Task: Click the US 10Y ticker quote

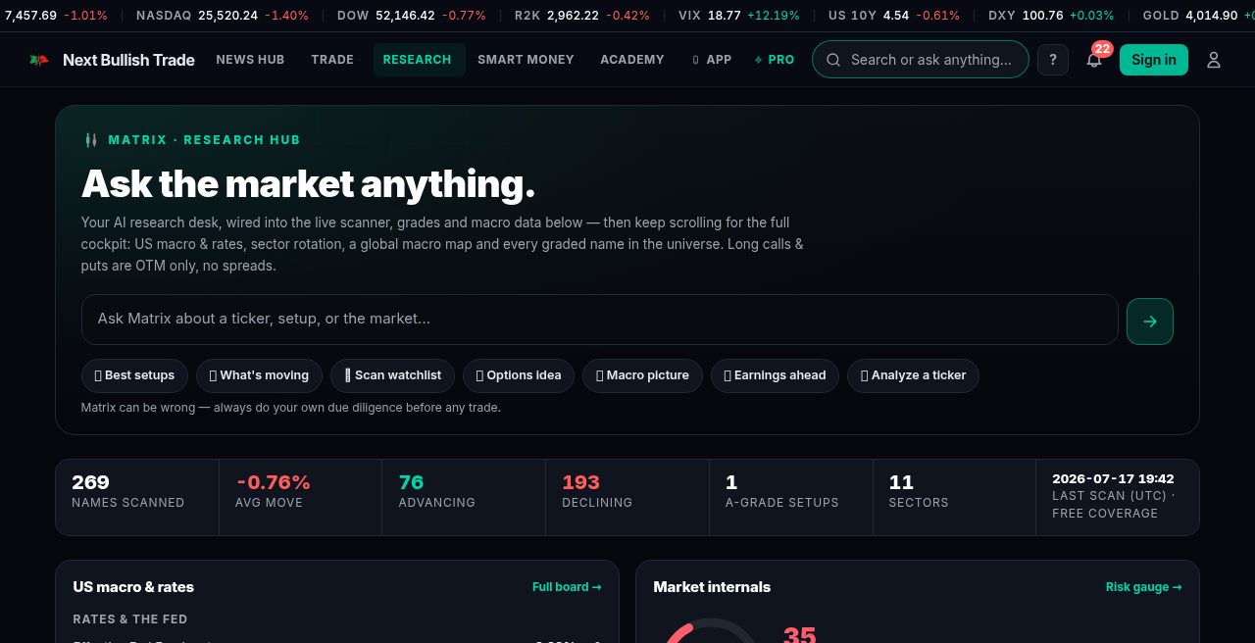Action: click(894, 16)
